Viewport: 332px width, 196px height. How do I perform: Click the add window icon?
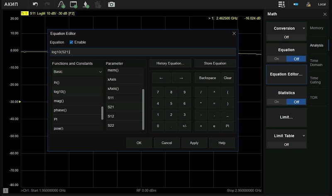click(73, 5)
